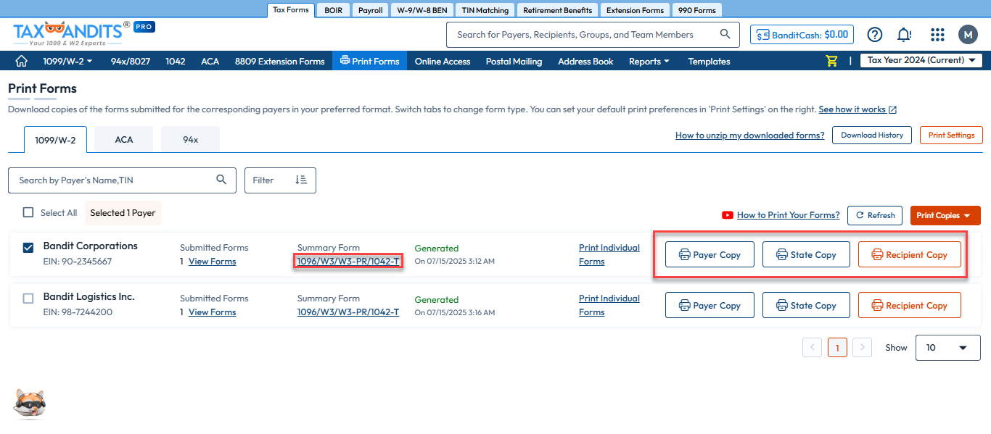The width and height of the screenshot is (991, 434).
Task: Click Payer Copy for Bandit Logistics Inc.
Action: pos(710,305)
